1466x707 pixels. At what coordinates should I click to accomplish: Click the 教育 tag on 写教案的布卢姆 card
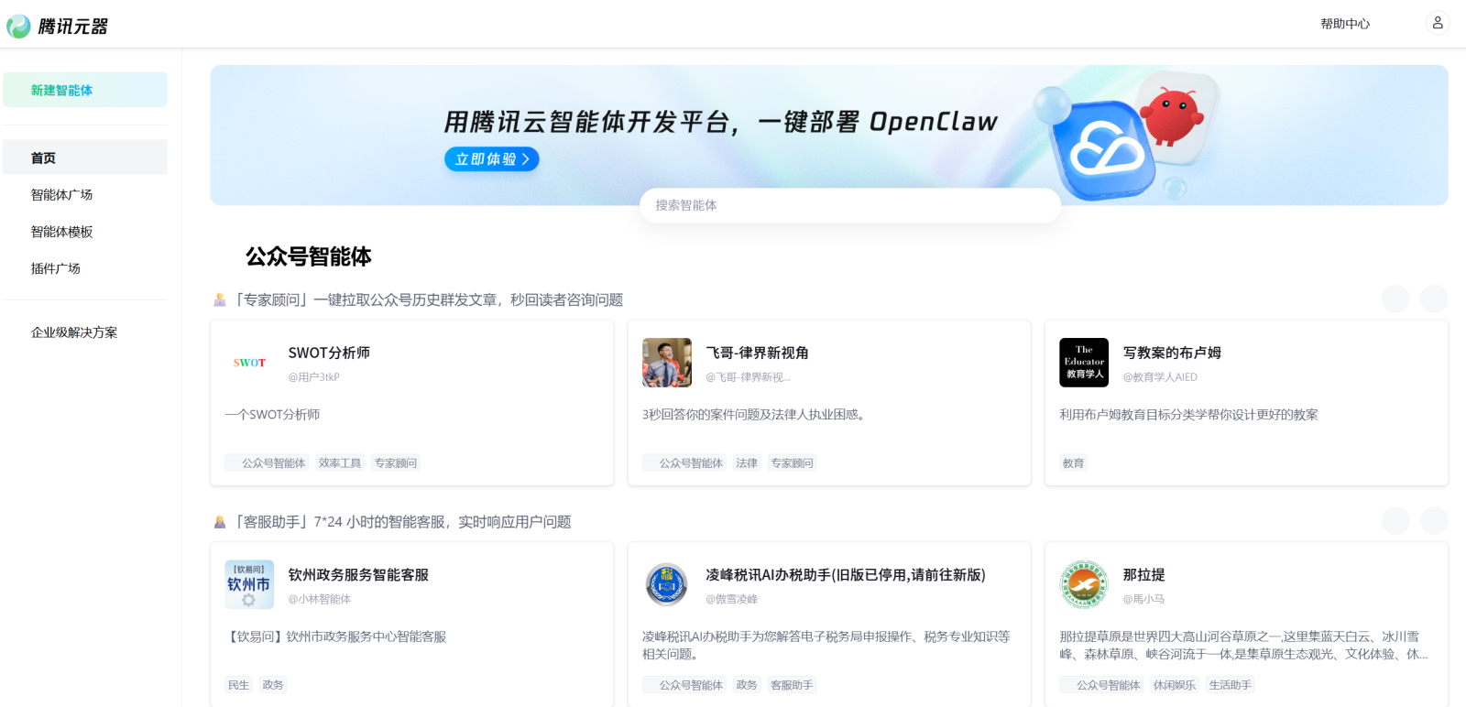1073,463
